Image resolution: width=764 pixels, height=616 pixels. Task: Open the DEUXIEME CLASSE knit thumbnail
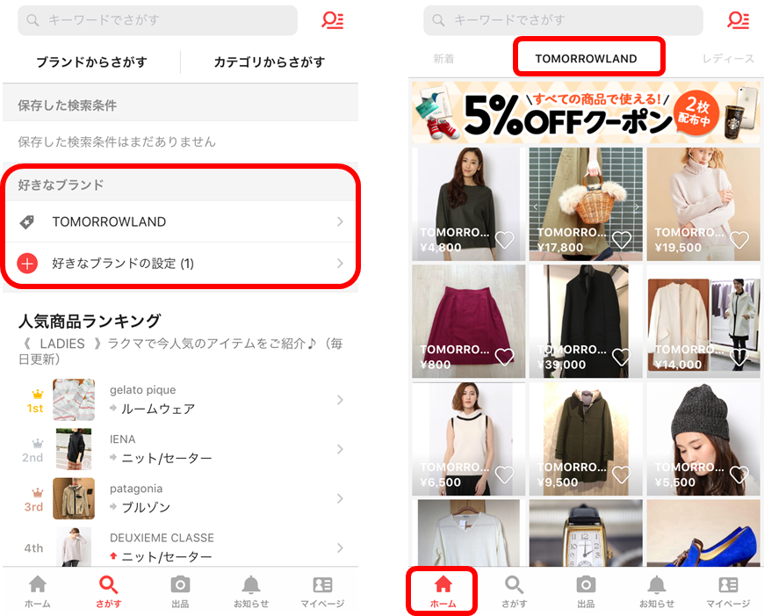(x=74, y=547)
